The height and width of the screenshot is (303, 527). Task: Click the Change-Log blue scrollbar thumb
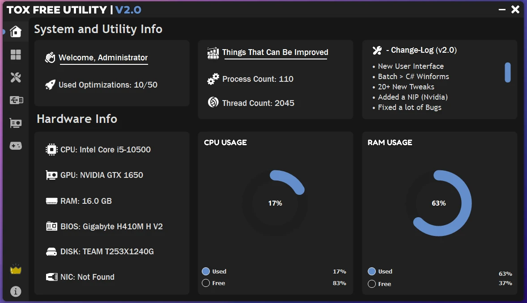pyautogui.click(x=508, y=72)
